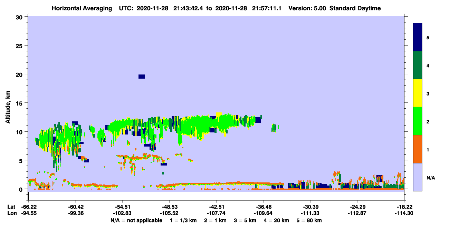Click the start time '21:43:42.4'
The height and width of the screenshot is (230, 449).
(x=188, y=8)
